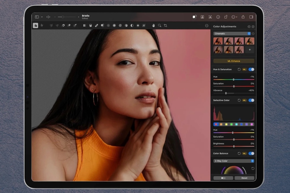The height and width of the screenshot is (193, 290).
Task: Collapse the Color Adjustments panel
Action: coord(249,26)
